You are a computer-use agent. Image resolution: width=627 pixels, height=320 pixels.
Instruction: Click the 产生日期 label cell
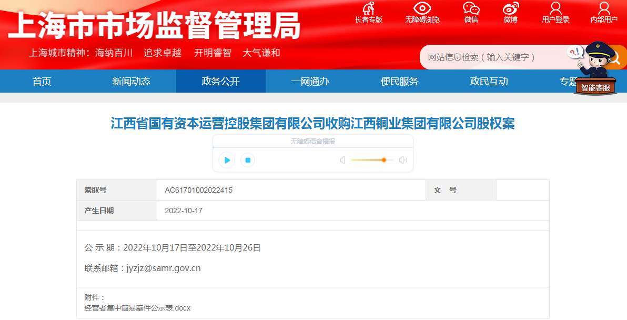(x=117, y=211)
